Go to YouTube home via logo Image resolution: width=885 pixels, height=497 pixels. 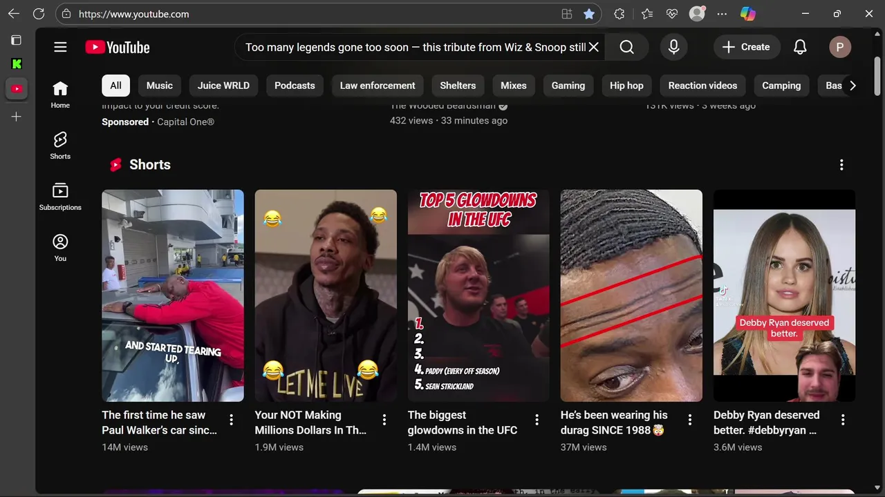pyautogui.click(x=118, y=47)
